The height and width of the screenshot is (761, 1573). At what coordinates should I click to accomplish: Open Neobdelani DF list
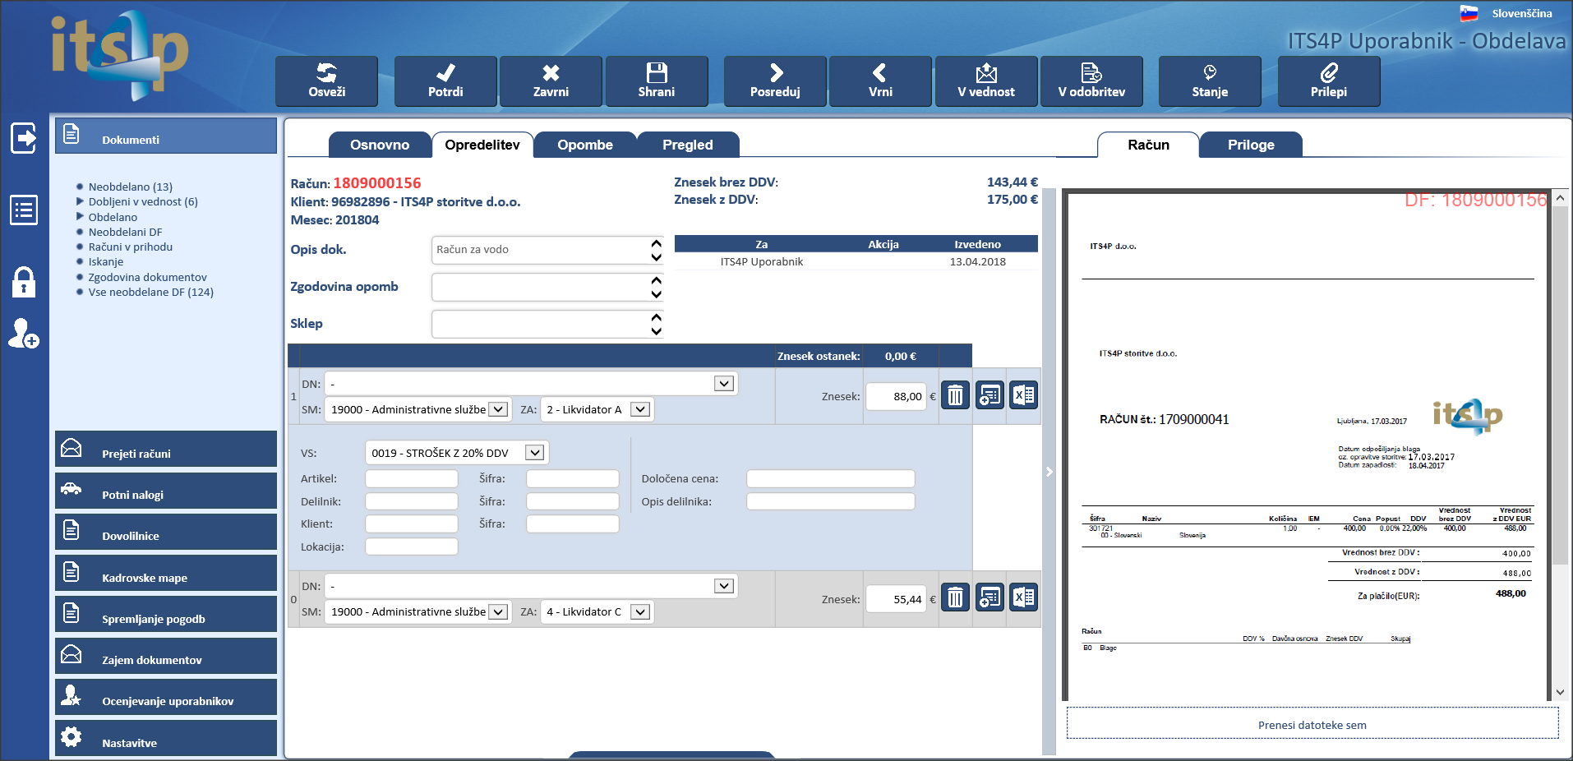click(x=125, y=232)
